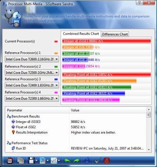This screenshot has height=167, width=157.
Task: Click the green Reference Processor 2 swatch
Action: pos(56,67)
